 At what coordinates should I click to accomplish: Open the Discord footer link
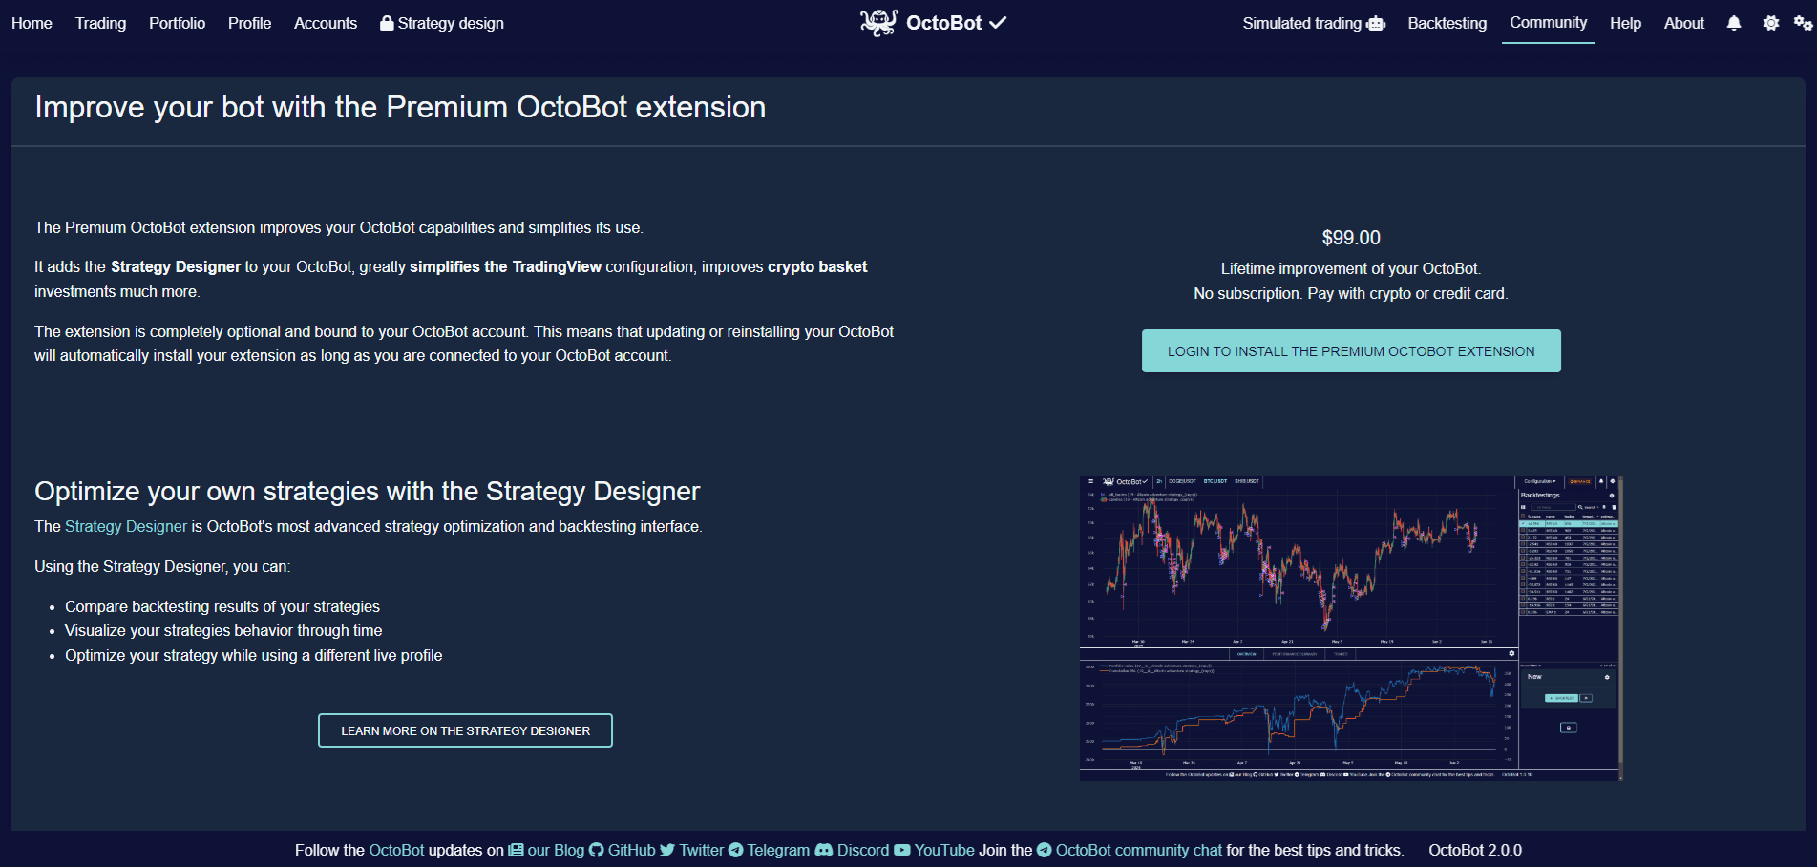863,850
